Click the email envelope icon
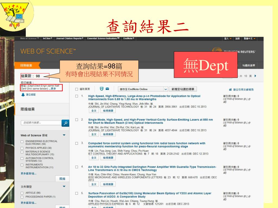 click(108, 89)
